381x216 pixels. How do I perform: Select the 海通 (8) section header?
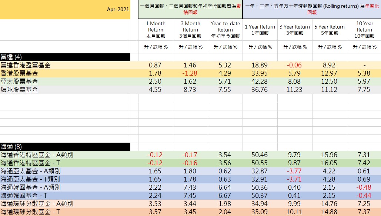pos(65,147)
